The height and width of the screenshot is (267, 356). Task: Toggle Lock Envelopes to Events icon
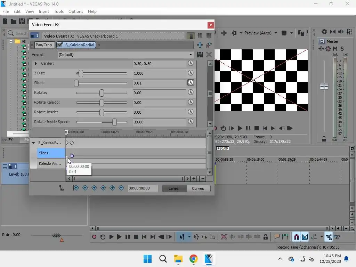[x=329, y=237]
